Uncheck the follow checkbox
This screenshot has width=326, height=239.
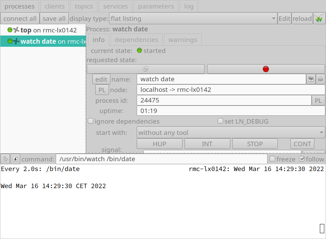302,159
